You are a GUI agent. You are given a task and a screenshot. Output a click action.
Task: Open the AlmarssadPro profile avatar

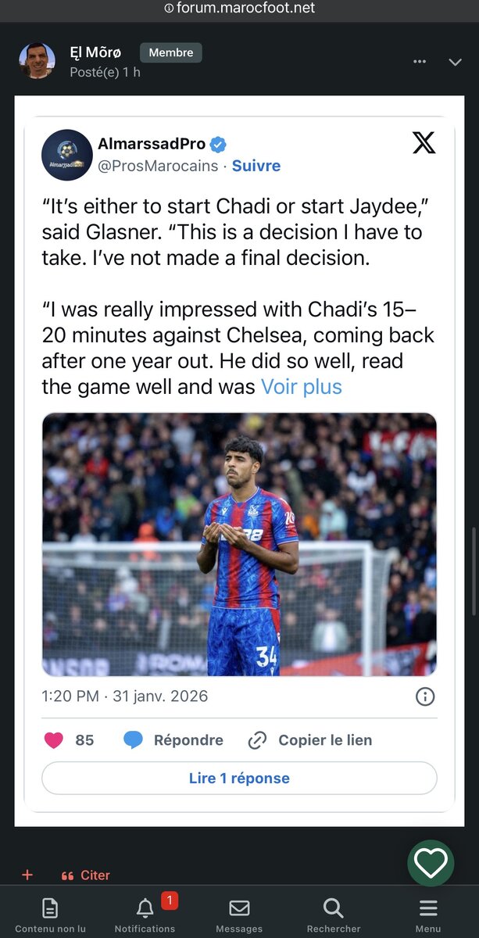click(67, 155)
